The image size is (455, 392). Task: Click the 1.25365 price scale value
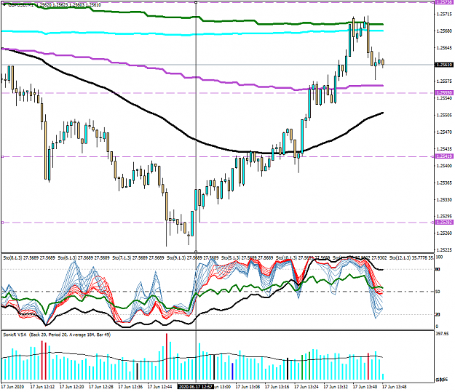pos(444,183)
